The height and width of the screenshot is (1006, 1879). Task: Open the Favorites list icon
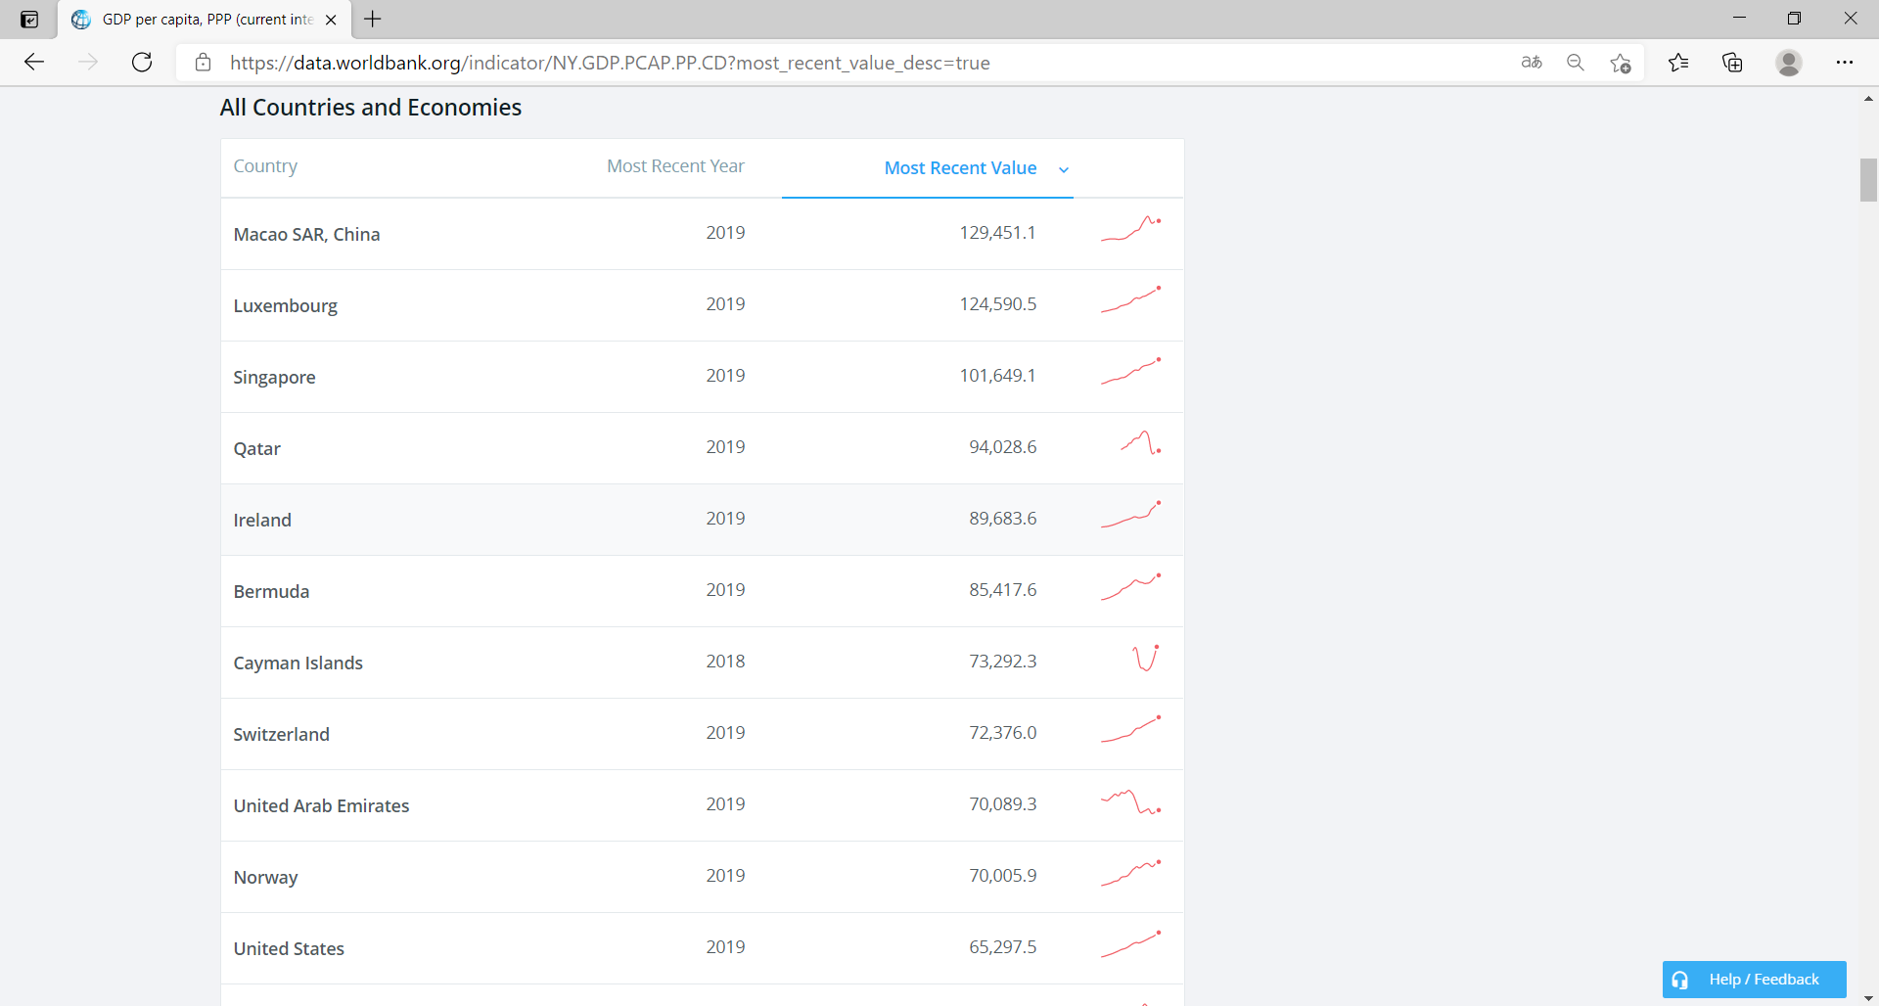[1678, 63]
